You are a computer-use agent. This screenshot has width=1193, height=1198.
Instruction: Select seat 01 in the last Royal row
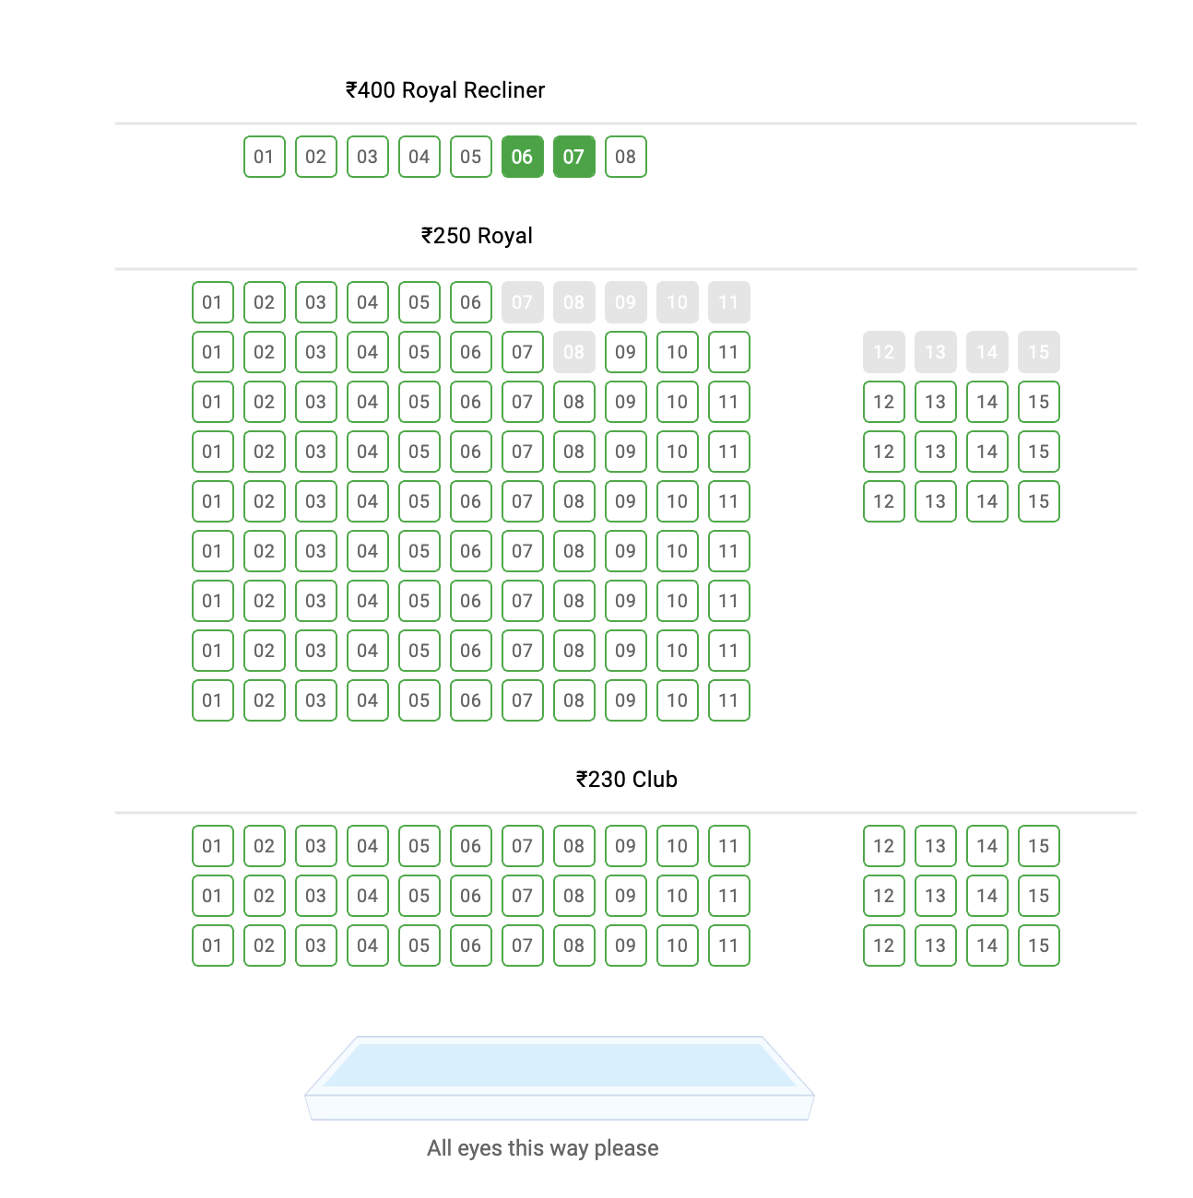[212, 700]
